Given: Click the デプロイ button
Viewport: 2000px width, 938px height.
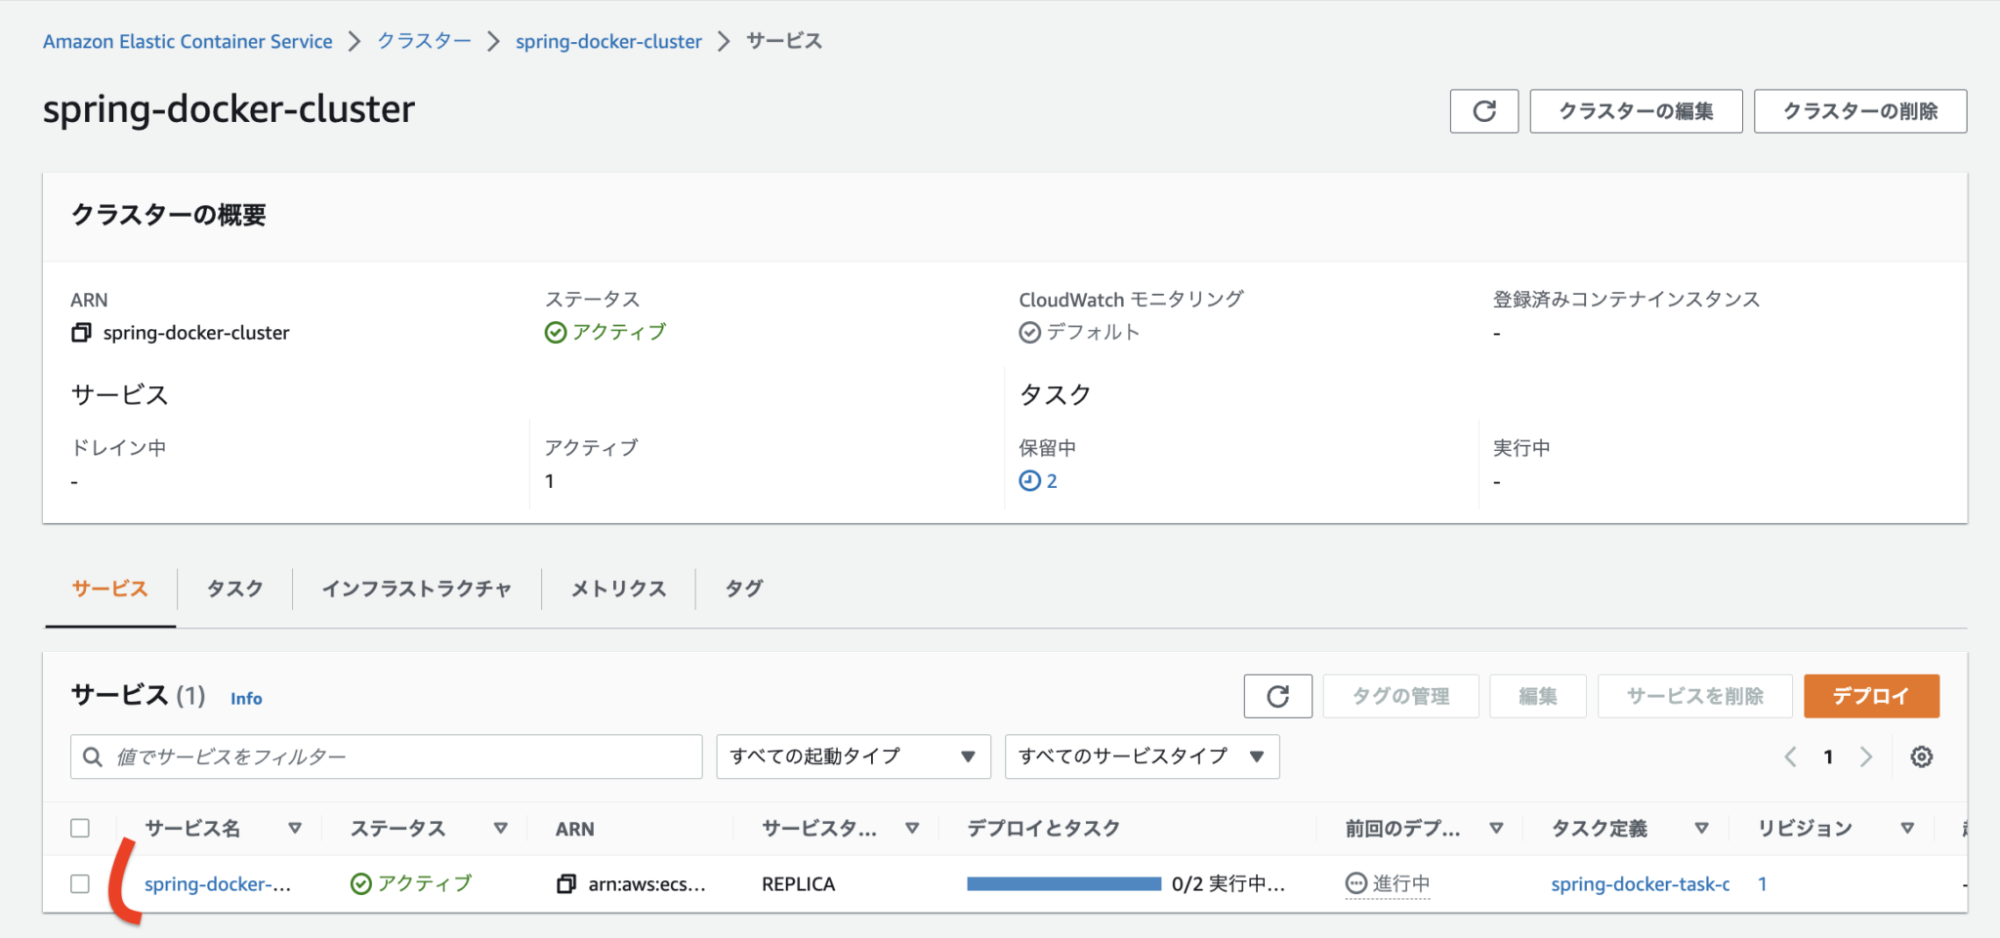Looking at the screenshot, I should point(1870,696).
